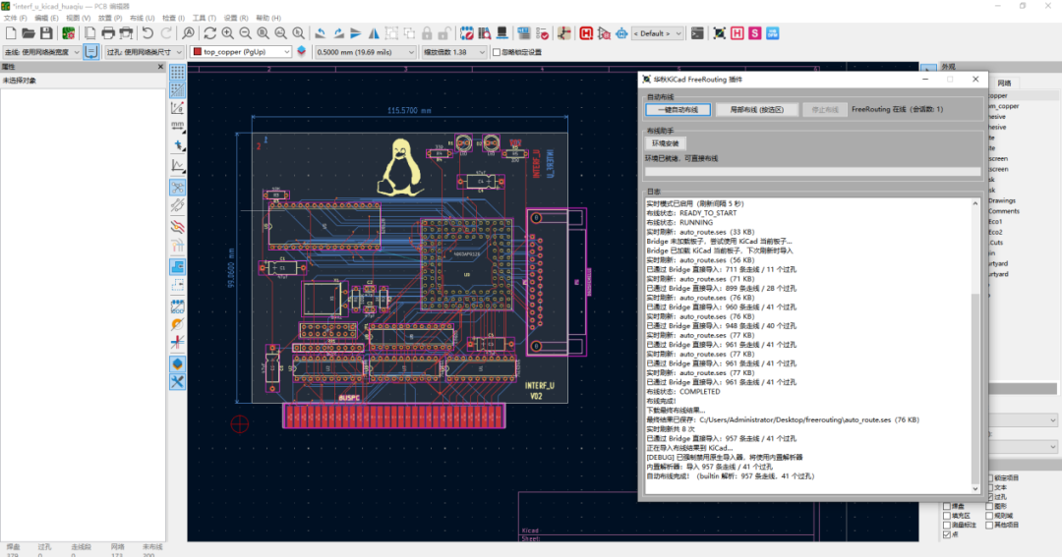
Task: Click the 环境安装 button
Action: (665, 143)
